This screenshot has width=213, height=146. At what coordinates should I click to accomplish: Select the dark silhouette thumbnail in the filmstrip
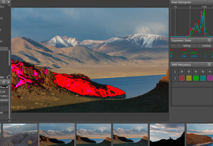[167, 134]
